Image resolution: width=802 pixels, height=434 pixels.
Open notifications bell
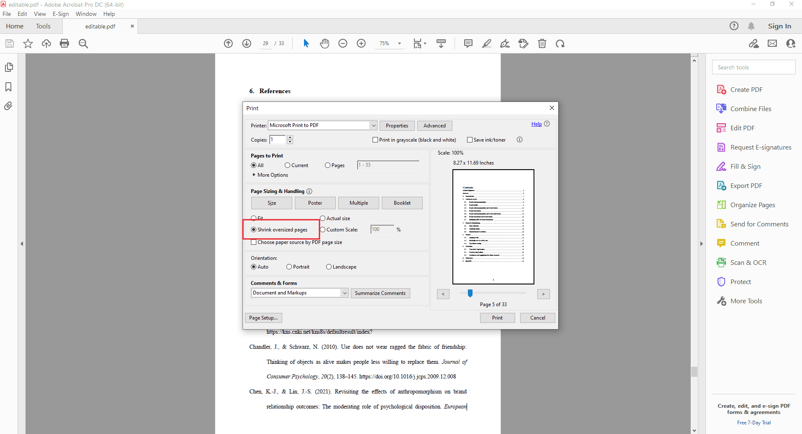click(x=751, y=26)
